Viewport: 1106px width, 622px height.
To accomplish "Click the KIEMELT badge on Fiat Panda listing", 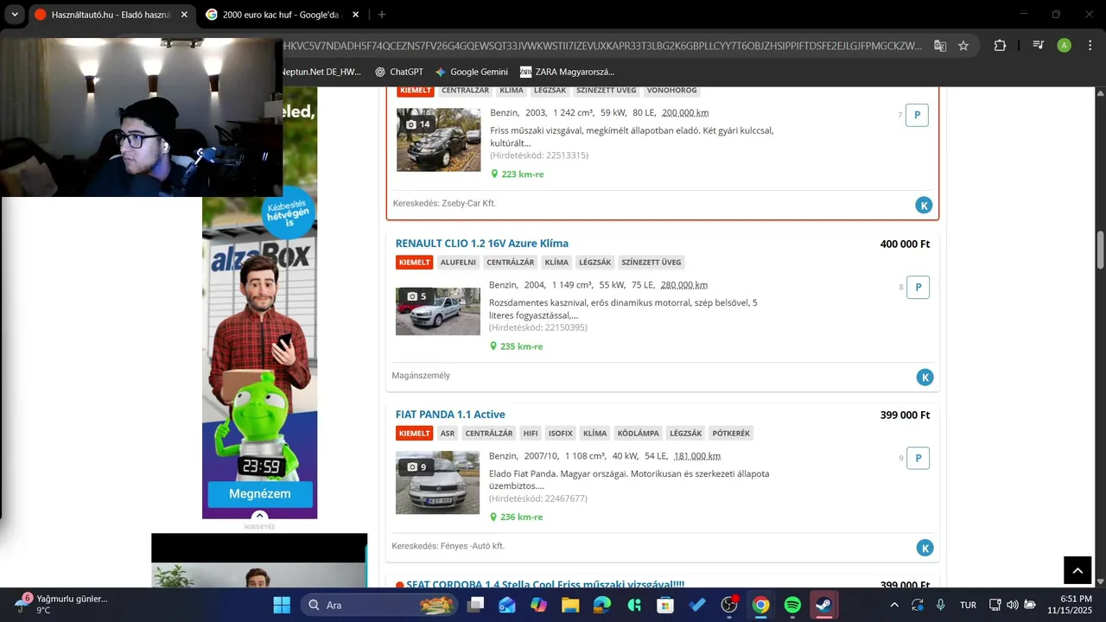I will click(414, 433).
